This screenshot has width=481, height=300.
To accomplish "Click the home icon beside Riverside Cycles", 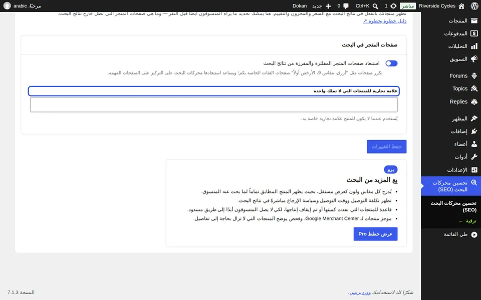I will [461, 6].
